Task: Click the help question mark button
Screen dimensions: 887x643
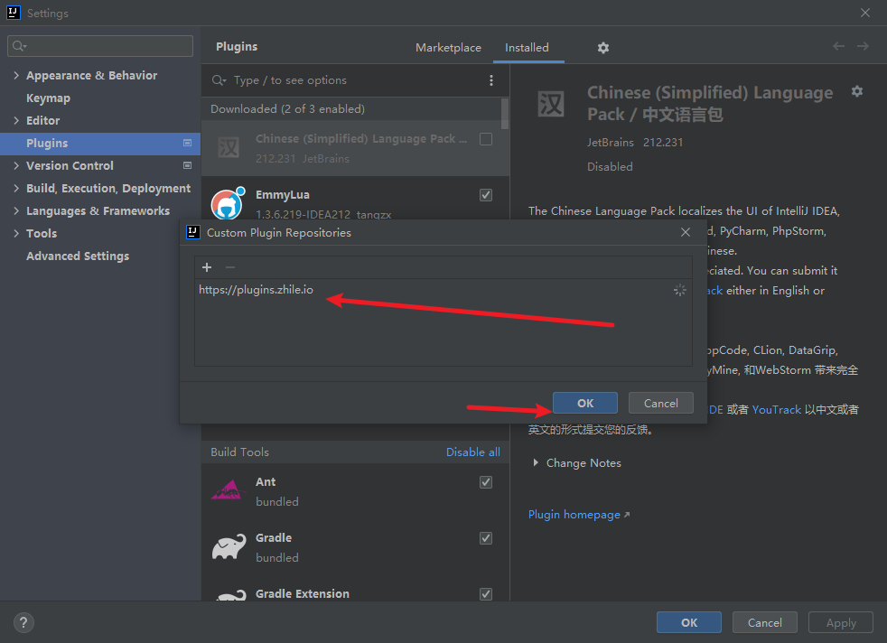Action: [23, 622]
